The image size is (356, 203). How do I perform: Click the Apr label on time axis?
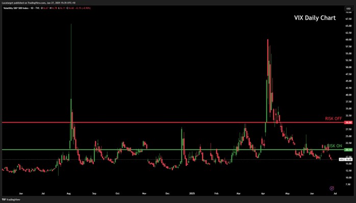tap(263, 194)
